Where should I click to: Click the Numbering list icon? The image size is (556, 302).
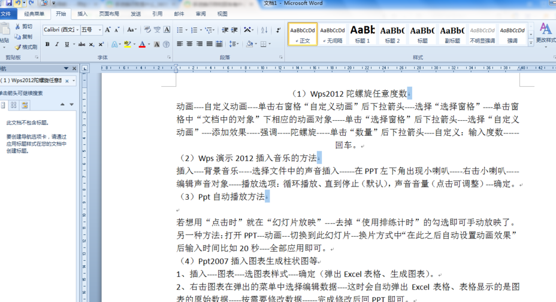194,30
